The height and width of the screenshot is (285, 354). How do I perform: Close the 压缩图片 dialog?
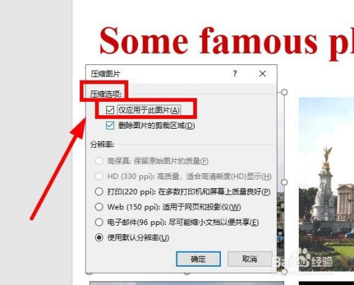click(x=263, y=74)
